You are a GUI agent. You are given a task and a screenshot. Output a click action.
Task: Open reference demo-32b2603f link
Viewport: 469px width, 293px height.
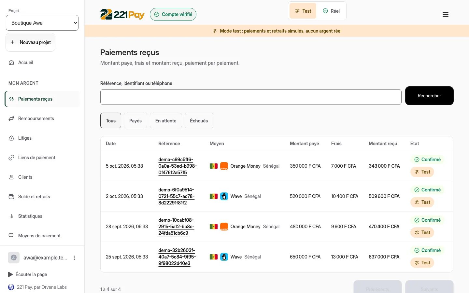tap(177, 257)
